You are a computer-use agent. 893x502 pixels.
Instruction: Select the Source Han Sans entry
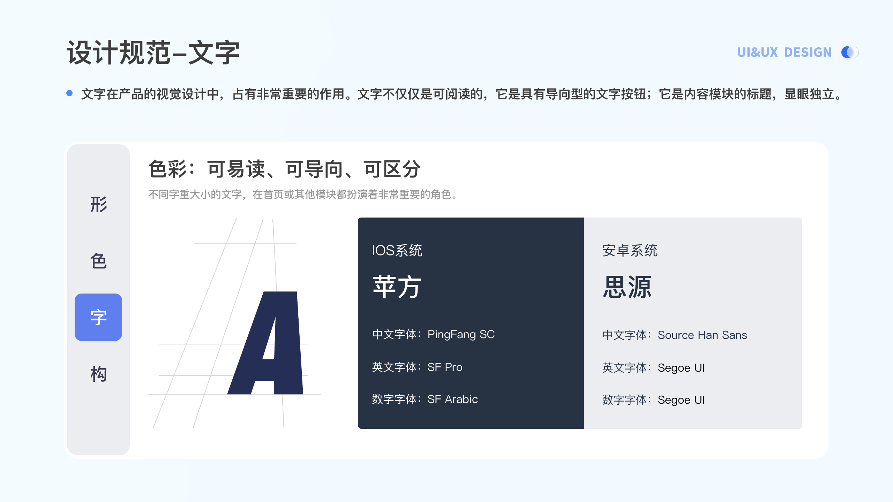click(x=702, y=335)
